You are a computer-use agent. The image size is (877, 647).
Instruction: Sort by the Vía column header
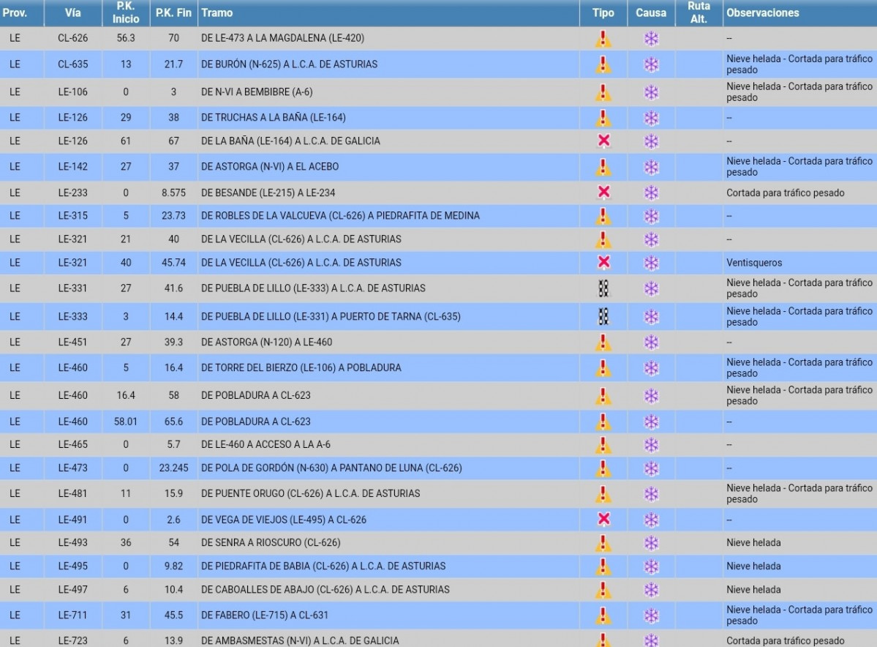click(x=73, y=13)
